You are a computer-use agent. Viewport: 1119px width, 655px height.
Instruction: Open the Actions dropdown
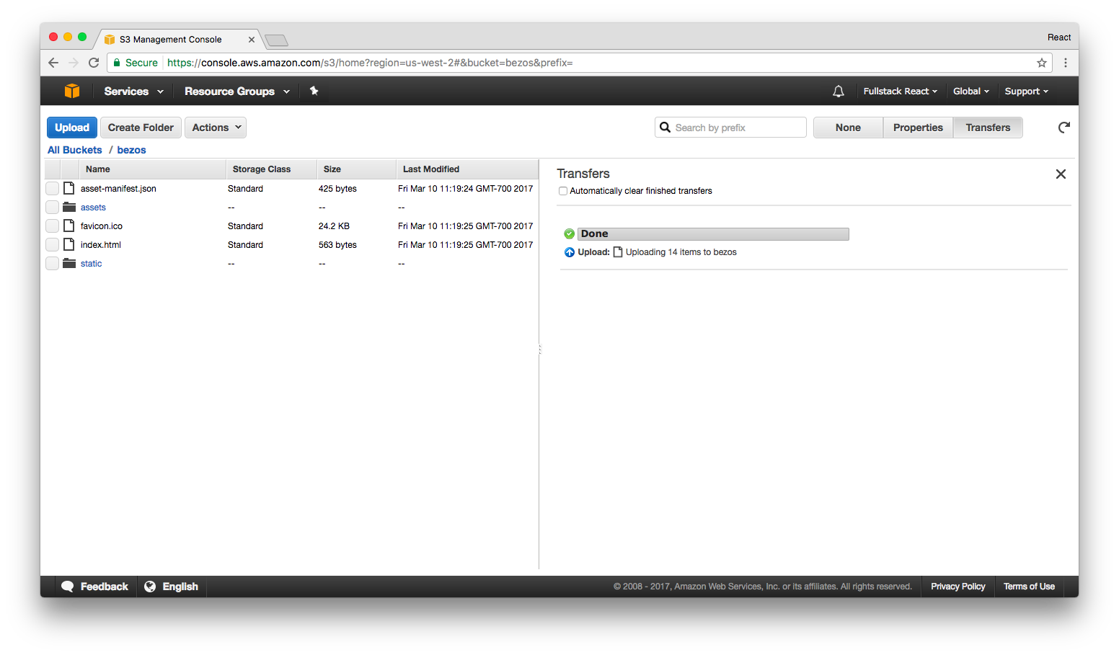[x=216, y=128]
